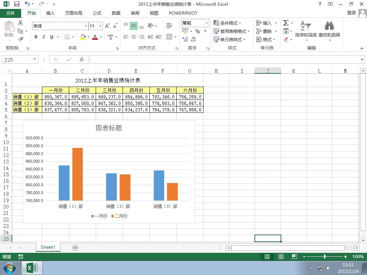Click the 格式 Format cells button
Screen dimensions: 367x275
pyautogui.click(x=266, y=39)
